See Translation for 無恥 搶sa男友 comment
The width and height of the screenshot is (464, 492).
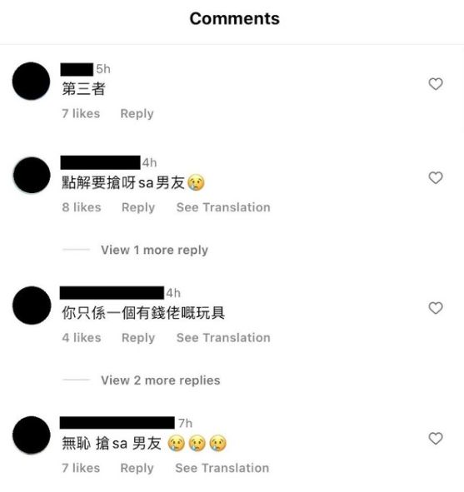click(222, 468)
